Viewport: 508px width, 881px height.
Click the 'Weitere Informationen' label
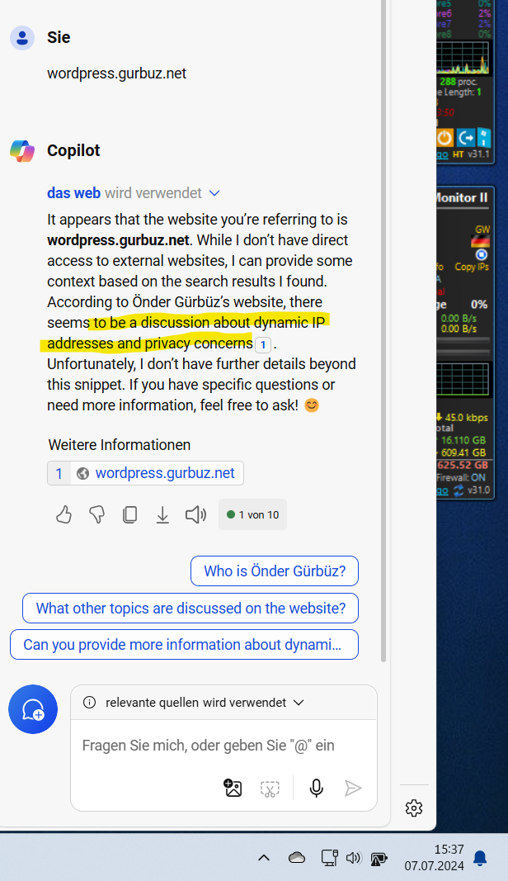pyautogui.click(x=120, y=445)
